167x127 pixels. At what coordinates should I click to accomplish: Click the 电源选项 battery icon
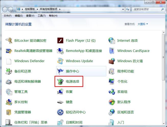(60, 82)
